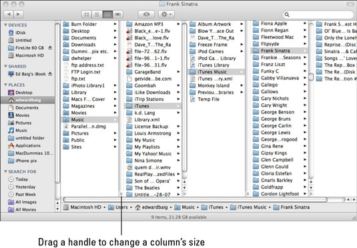Expand the Monkey Island folder arrow
The image size is (357, 248).
tap(242, 85)
